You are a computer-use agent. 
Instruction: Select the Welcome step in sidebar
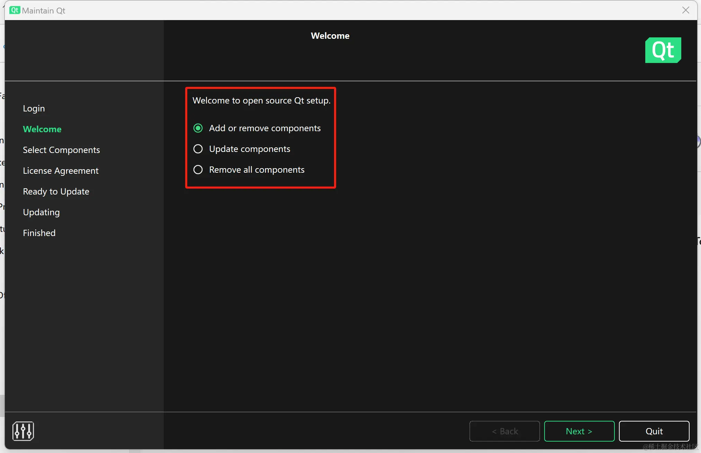point(42,129)
